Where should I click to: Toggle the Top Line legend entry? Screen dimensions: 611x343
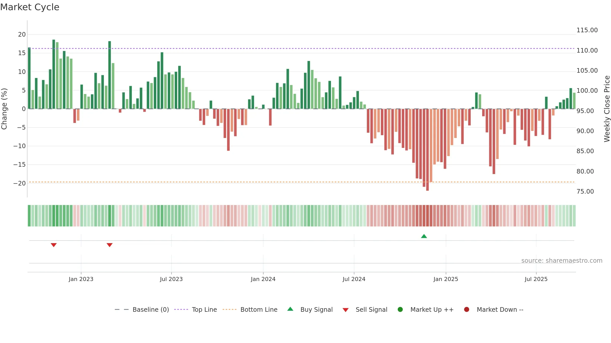195,309
